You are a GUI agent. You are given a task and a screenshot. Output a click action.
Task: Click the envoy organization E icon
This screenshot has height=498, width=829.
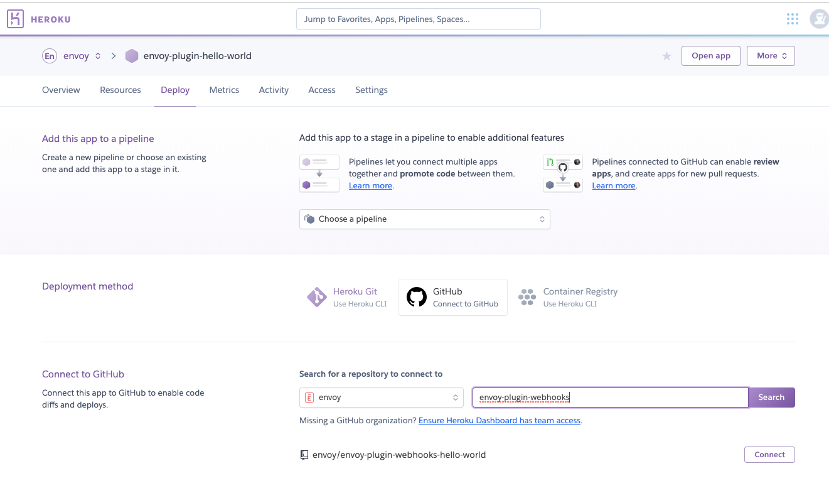pyautogui.click(x=309, y=398)
